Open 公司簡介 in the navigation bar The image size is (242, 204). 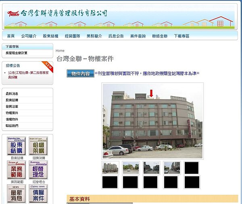point(29,36)
